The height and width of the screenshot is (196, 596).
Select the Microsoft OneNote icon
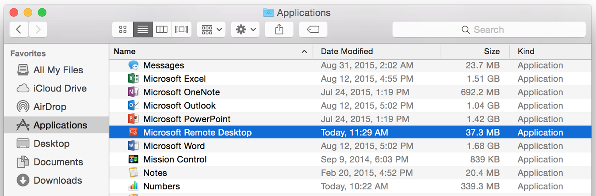point(133,92)
